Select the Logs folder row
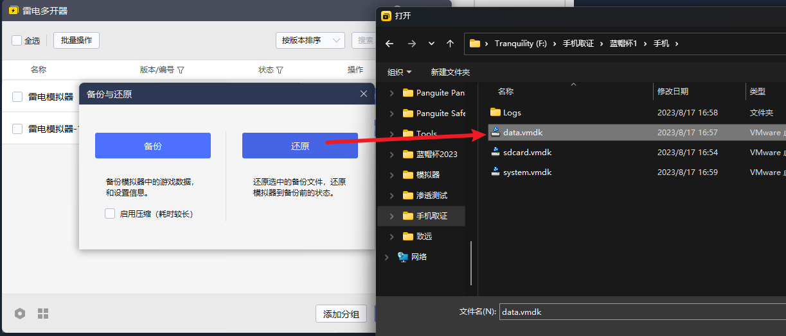The height and width of the screenshot is (336, 786). [x=636, y=112]
